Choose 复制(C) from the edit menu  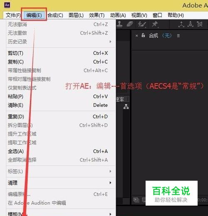[x=61, y=62]
